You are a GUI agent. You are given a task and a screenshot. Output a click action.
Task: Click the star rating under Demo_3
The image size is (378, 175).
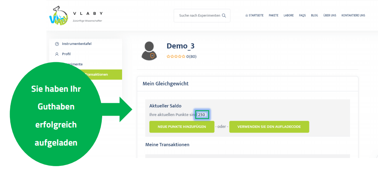tap(176, 56)
